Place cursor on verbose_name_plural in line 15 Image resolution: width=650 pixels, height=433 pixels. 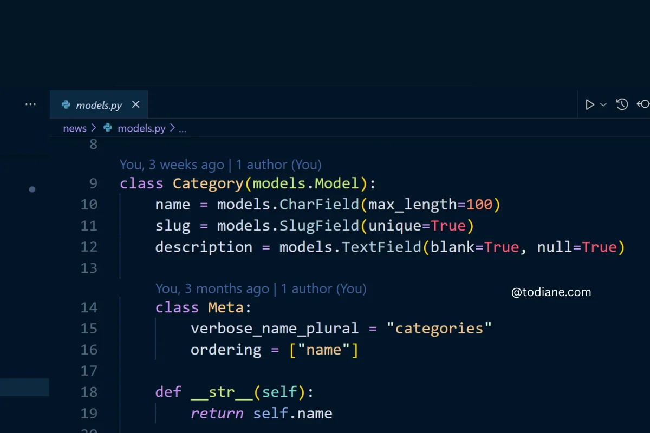coord(274,329)
